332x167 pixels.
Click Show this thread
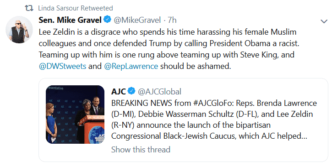(141, 150)
